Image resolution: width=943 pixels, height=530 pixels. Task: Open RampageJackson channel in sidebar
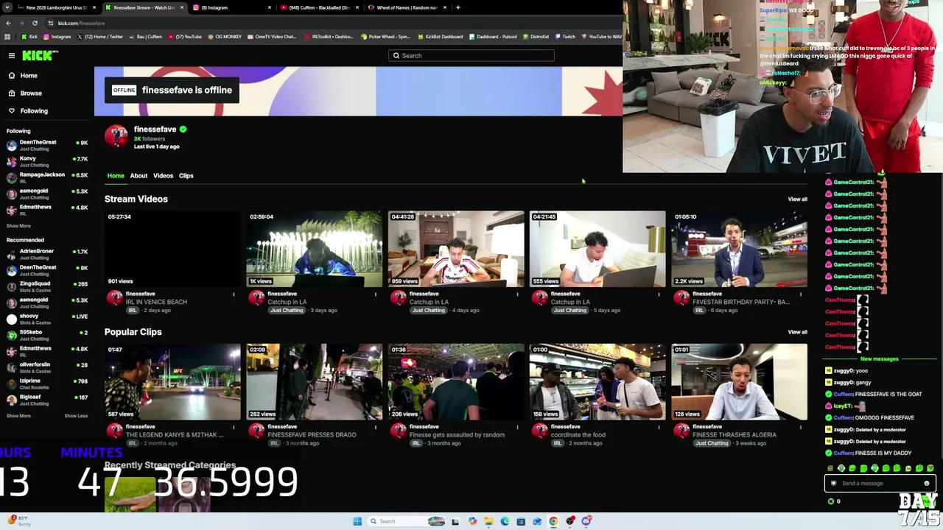pos(47,177)
